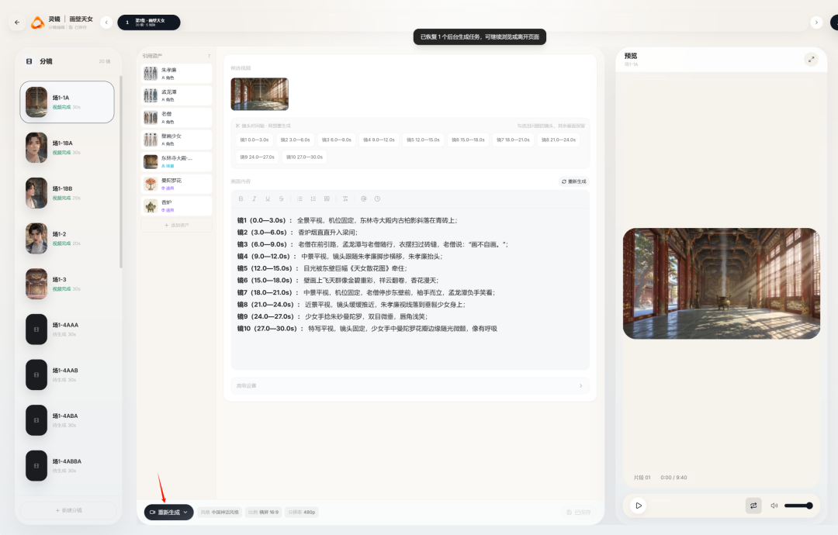
Task: Click the bold formatting icon
Action: [241, 198]
